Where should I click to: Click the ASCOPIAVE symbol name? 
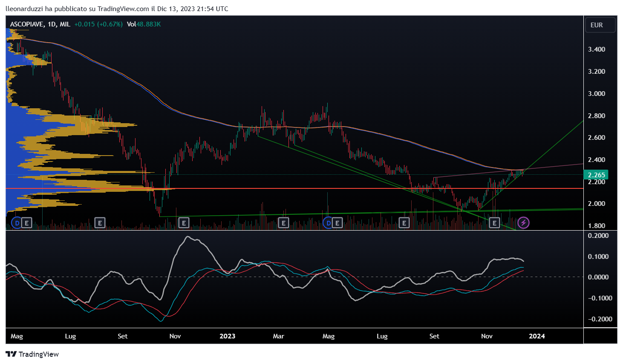tap(26, 24)
